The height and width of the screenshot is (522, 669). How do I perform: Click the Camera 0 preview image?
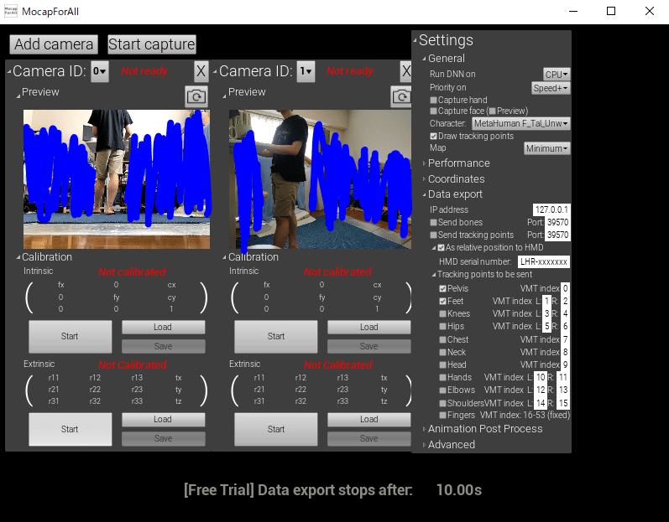point(117,179)
